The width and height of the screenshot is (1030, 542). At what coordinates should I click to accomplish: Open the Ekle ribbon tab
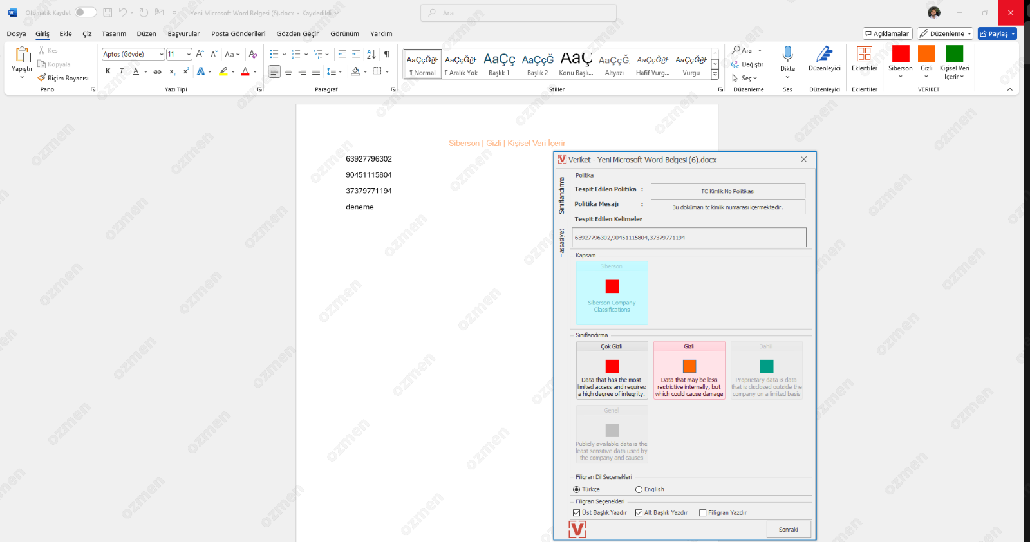click(66, 33)
